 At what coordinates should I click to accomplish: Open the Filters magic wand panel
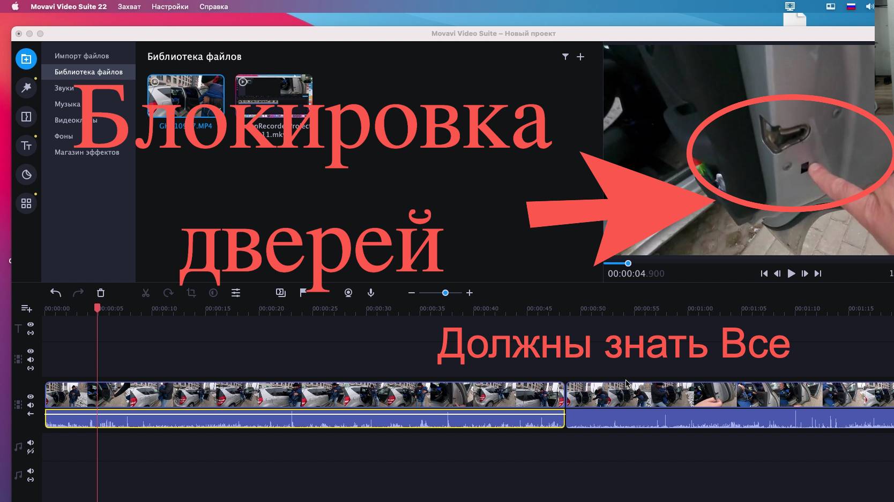tap(26, 88)
